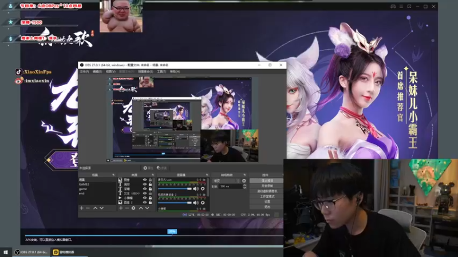The width and height of the screenshot is (458, 257).
Task: Click the 滤镜 button above the docks
Action: tap(162, 168)
